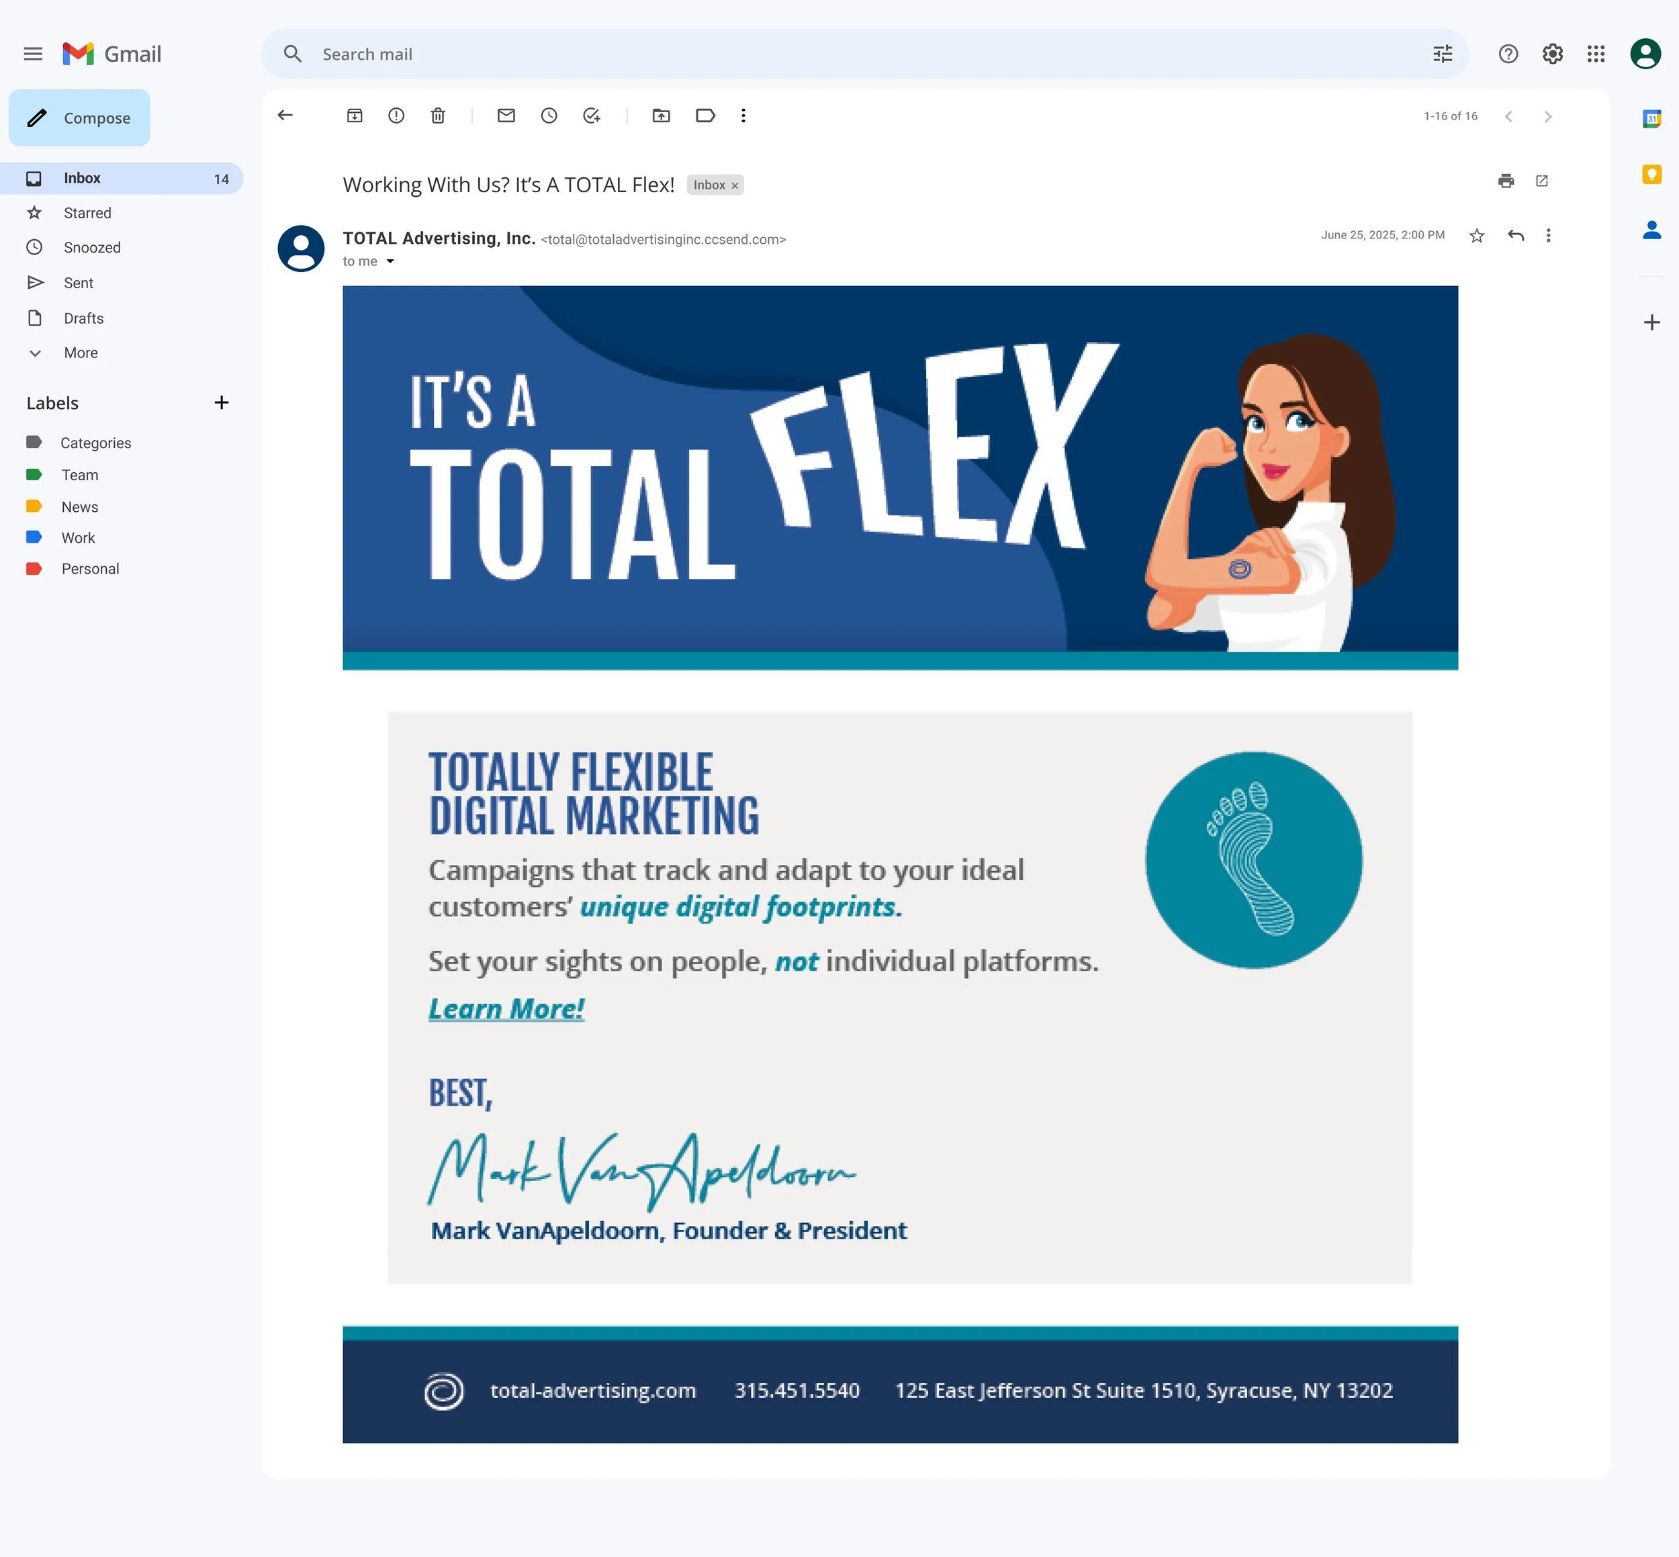Remove the Inbox label chip

coord(735,185)
